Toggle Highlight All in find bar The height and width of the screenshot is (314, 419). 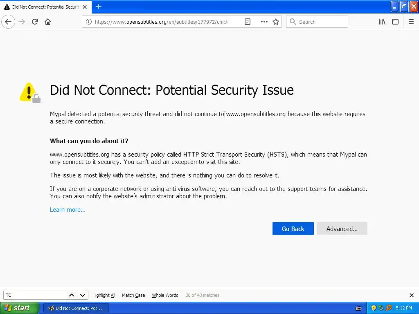coord(104,295)
